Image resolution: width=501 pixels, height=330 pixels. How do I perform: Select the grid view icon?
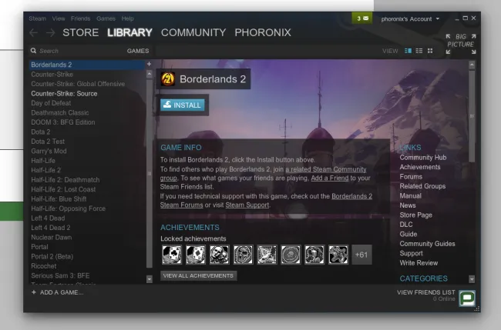coord(430,51)
